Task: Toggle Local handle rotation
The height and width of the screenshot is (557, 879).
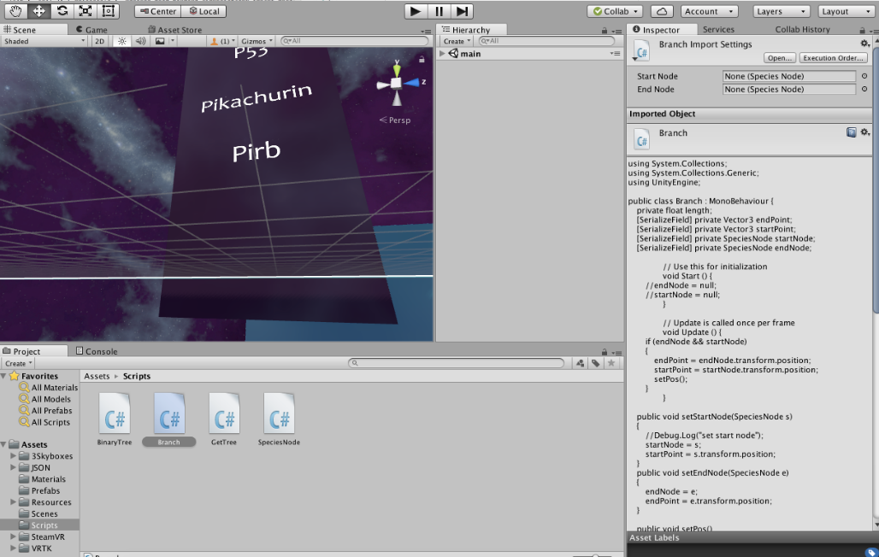Action: point(204,11)
